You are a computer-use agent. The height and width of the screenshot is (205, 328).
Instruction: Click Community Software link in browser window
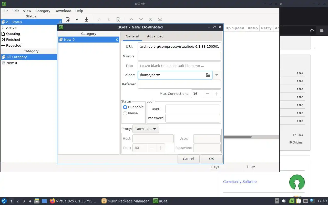click(x=240, y=182)
